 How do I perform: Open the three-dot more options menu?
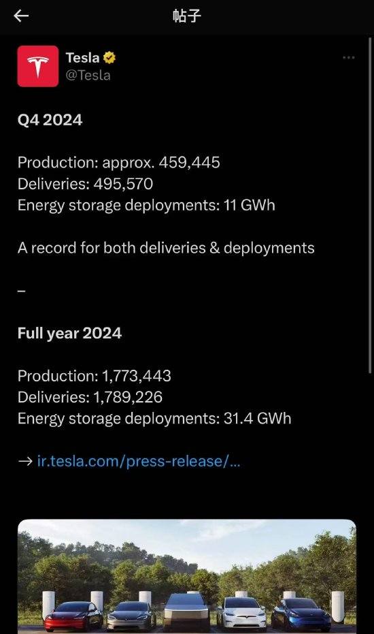[x=349, y=58]
